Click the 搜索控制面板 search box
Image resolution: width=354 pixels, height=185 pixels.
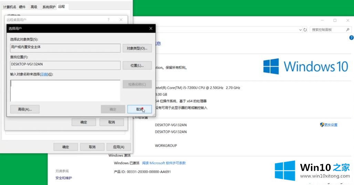pos(331,30)
